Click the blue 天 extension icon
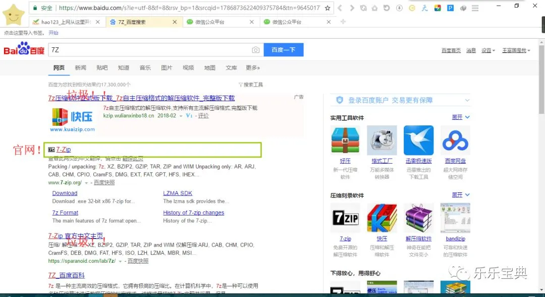 [x=424, y=8]
